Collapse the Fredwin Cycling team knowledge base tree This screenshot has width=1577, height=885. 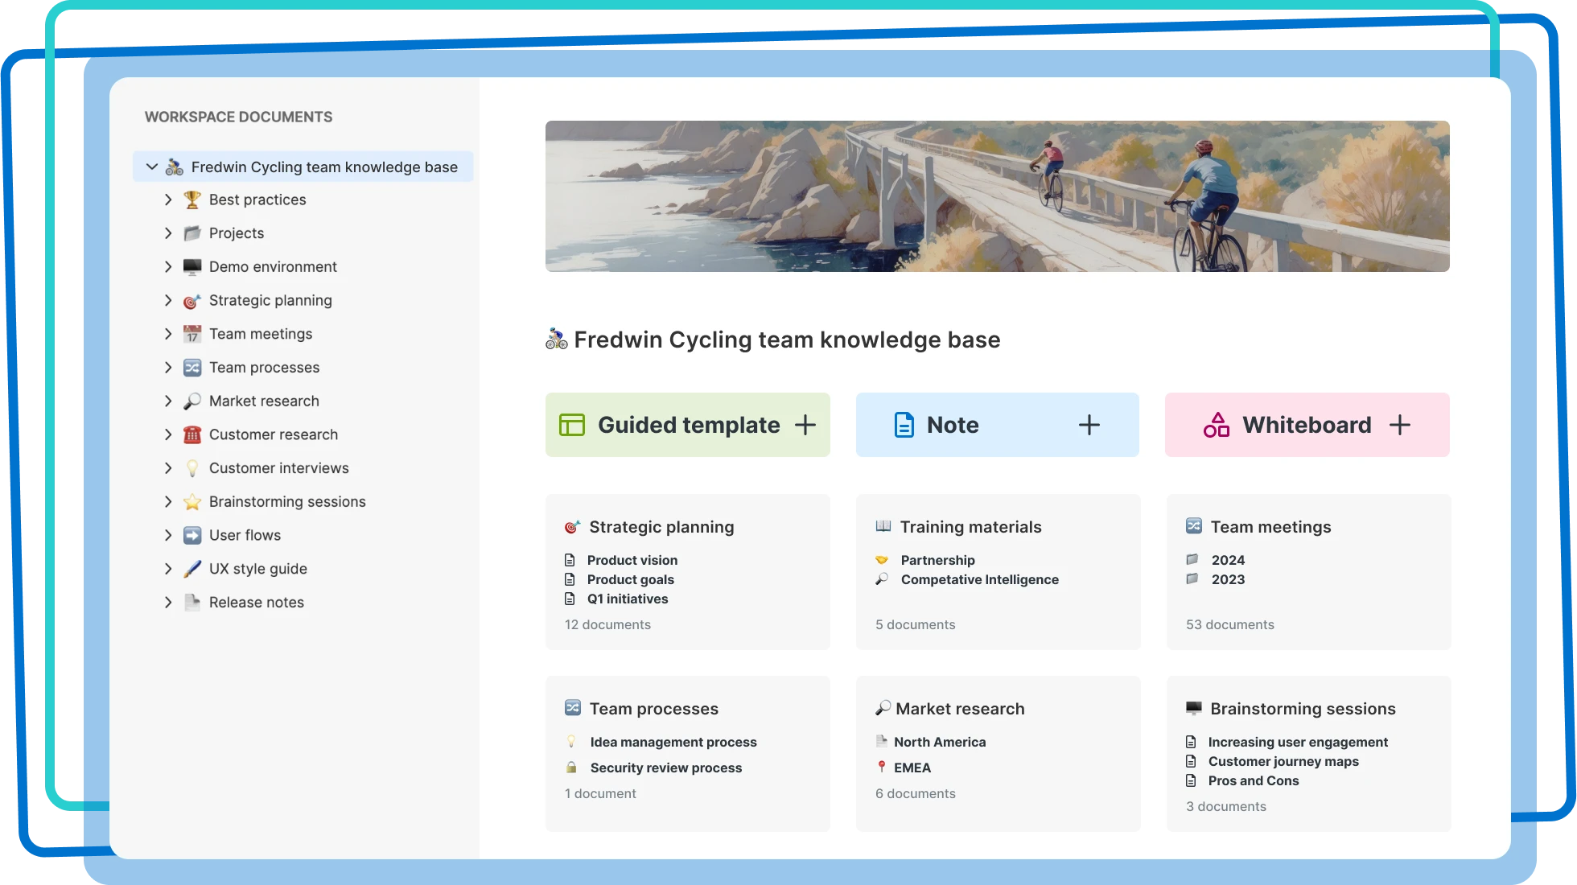tap(151, 167)
